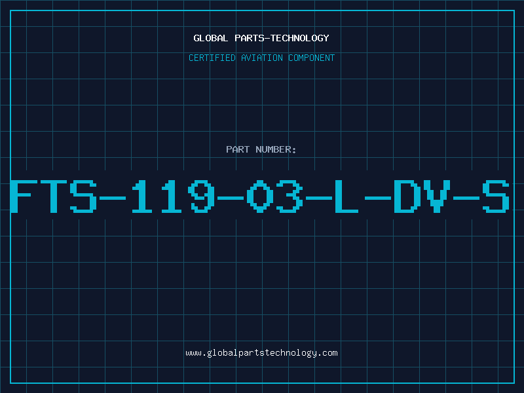Viewport: 524px width, 393px height.
Task: Click the word AVIATION in the subtitle
Action: (x=262, y=58)
